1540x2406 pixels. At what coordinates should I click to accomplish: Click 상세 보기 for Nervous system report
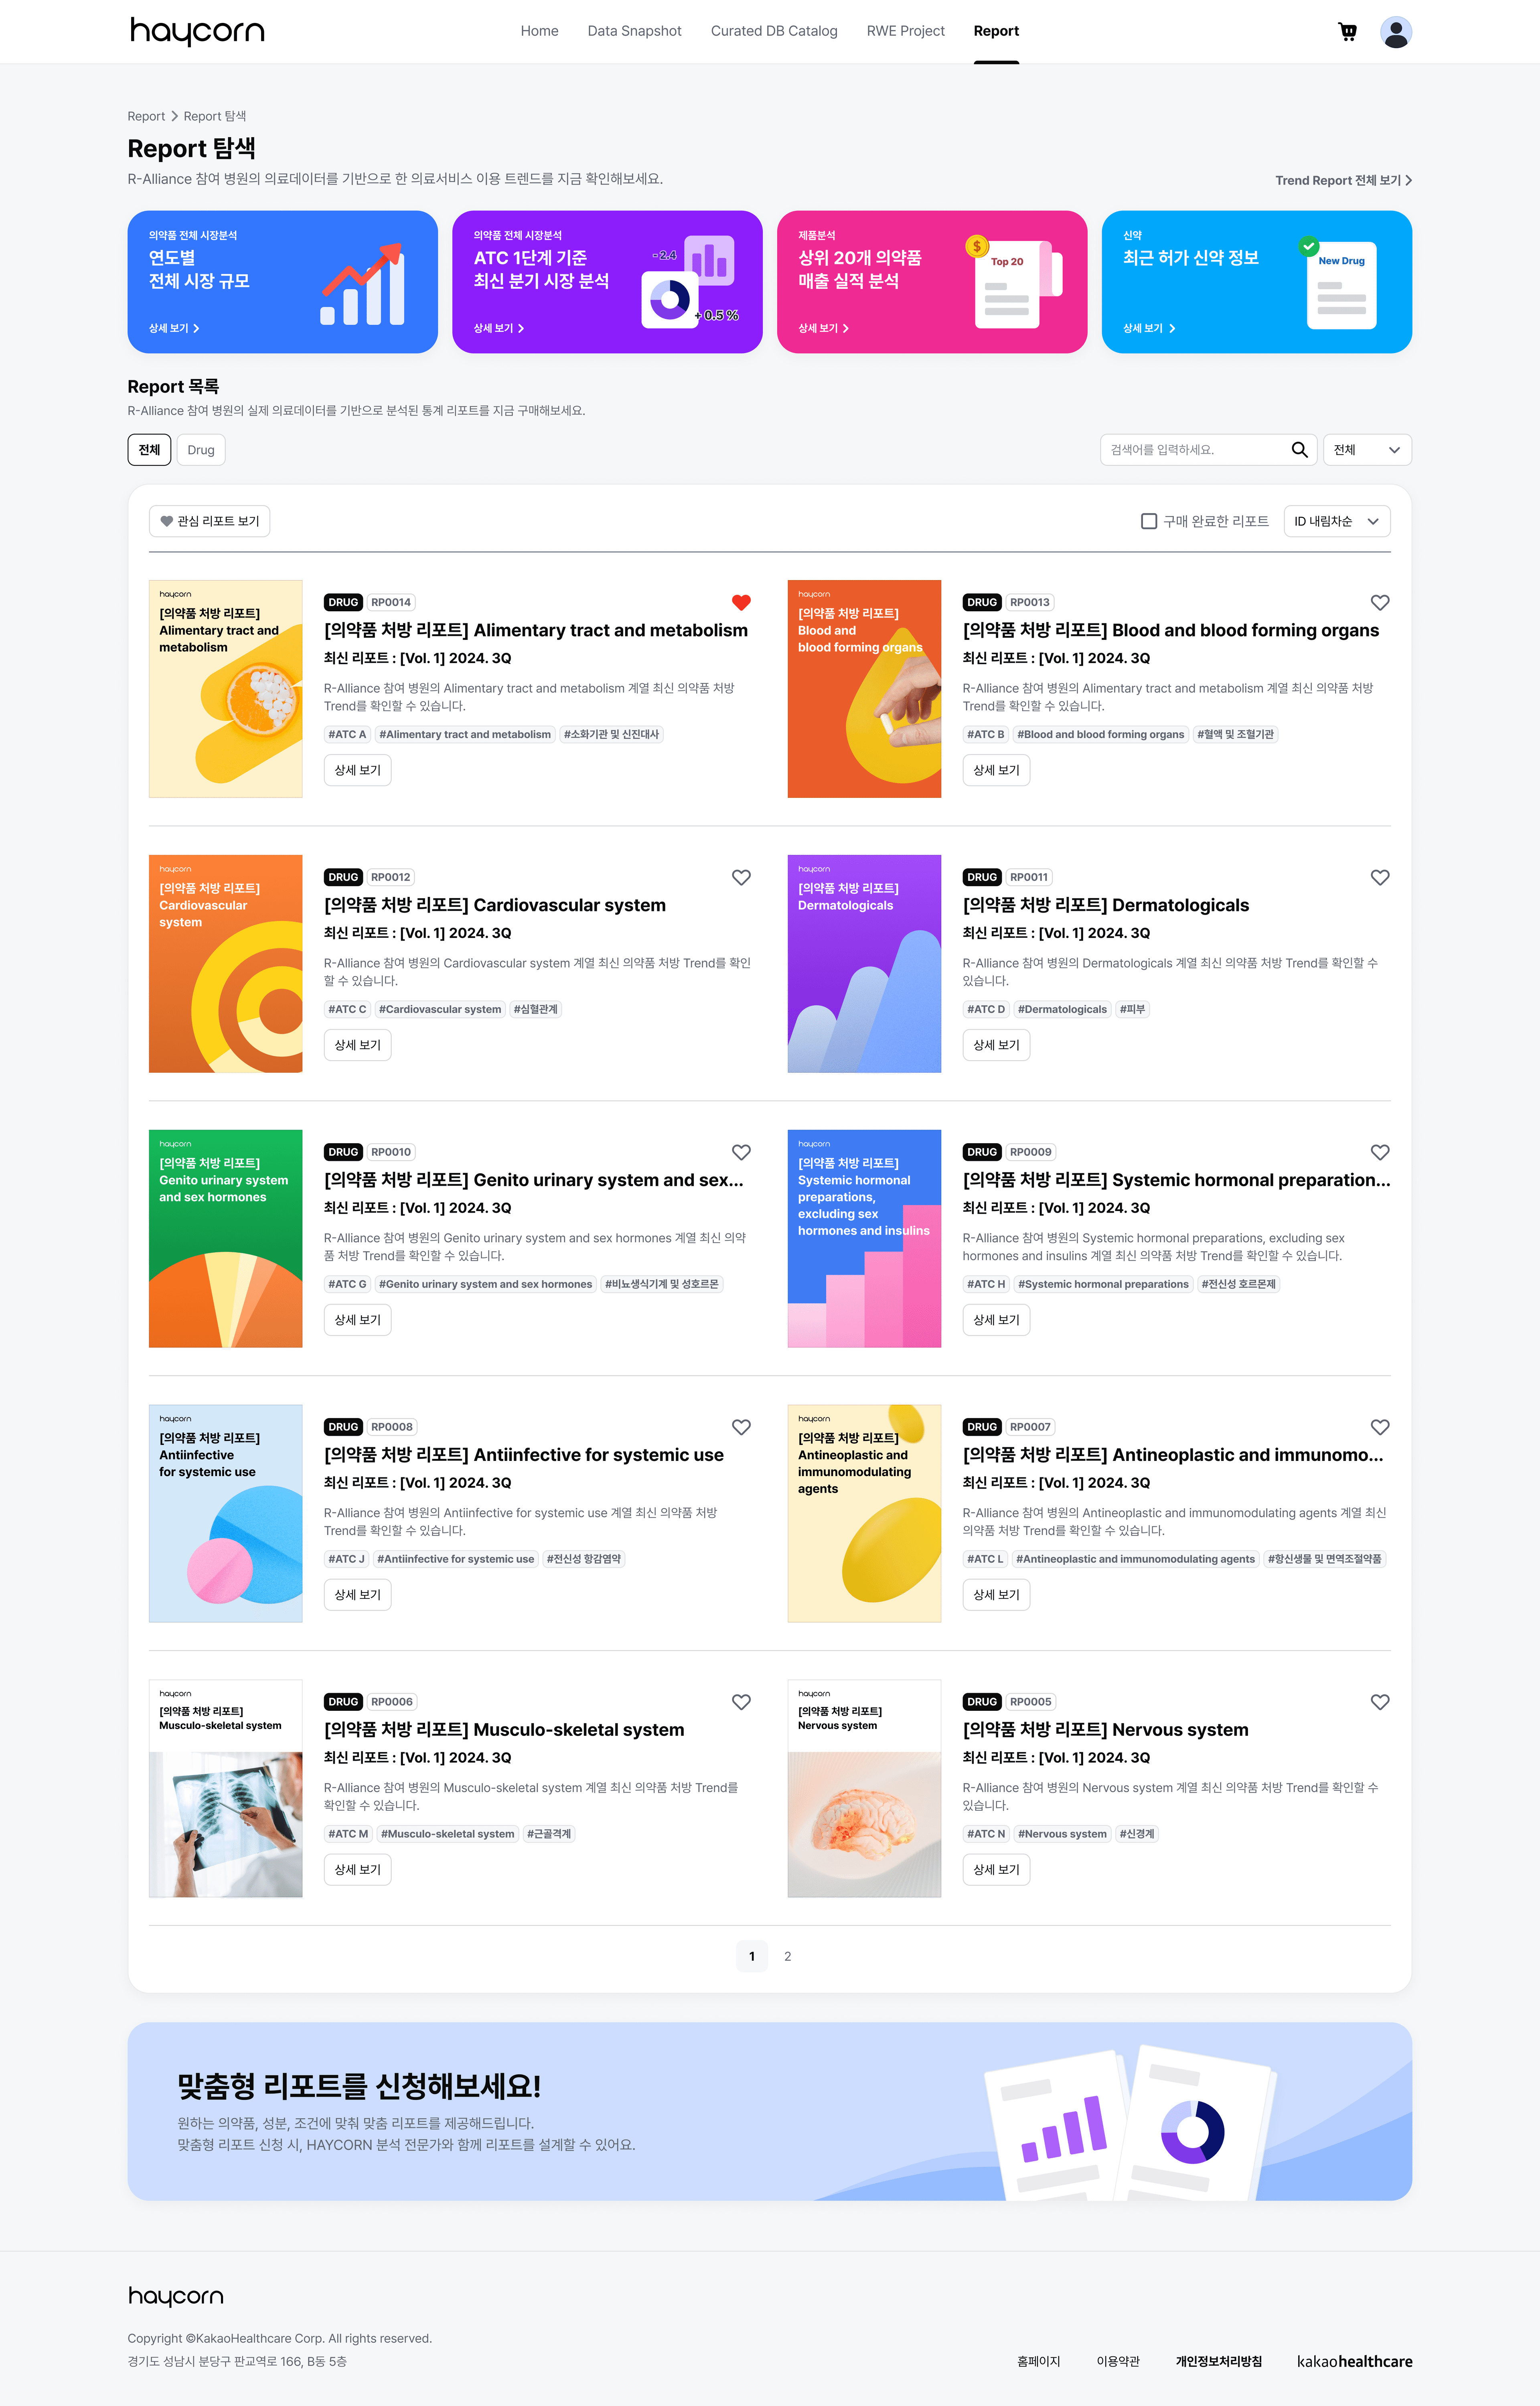996,1870
